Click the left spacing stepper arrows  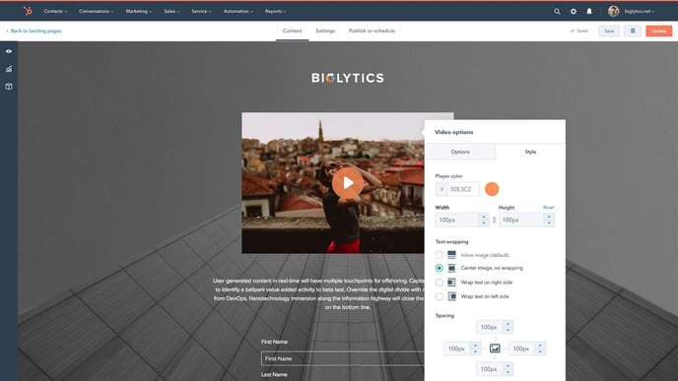pos(476,349)
